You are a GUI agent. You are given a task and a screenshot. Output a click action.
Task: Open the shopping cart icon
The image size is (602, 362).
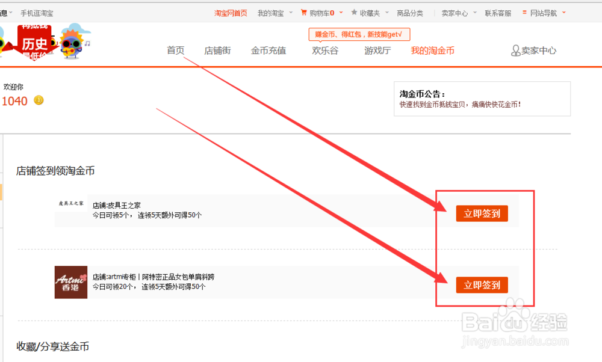coord(303,13)
